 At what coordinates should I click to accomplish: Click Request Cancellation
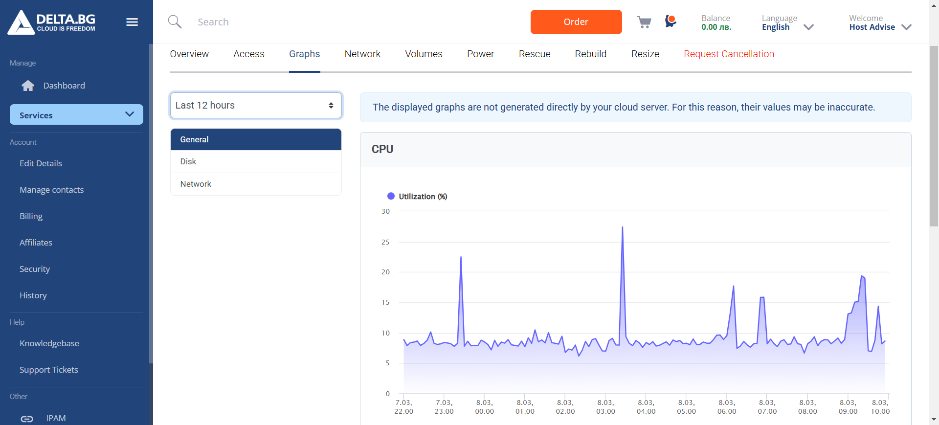click(729, 54)
